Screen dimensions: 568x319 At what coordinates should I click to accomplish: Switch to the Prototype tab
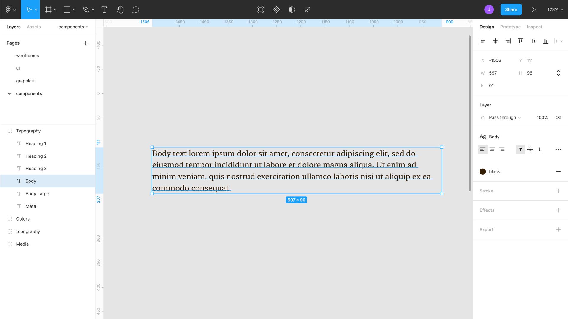point(510,27)
